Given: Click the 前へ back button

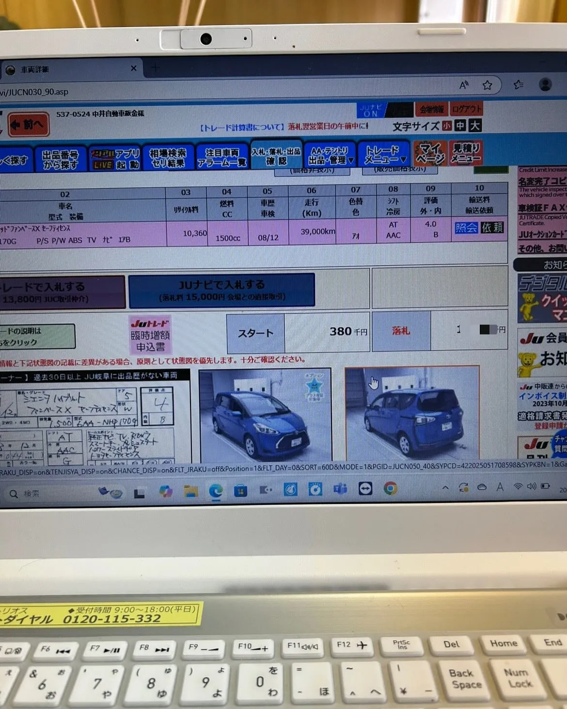Looking at the screenshot, I should 29,125.
